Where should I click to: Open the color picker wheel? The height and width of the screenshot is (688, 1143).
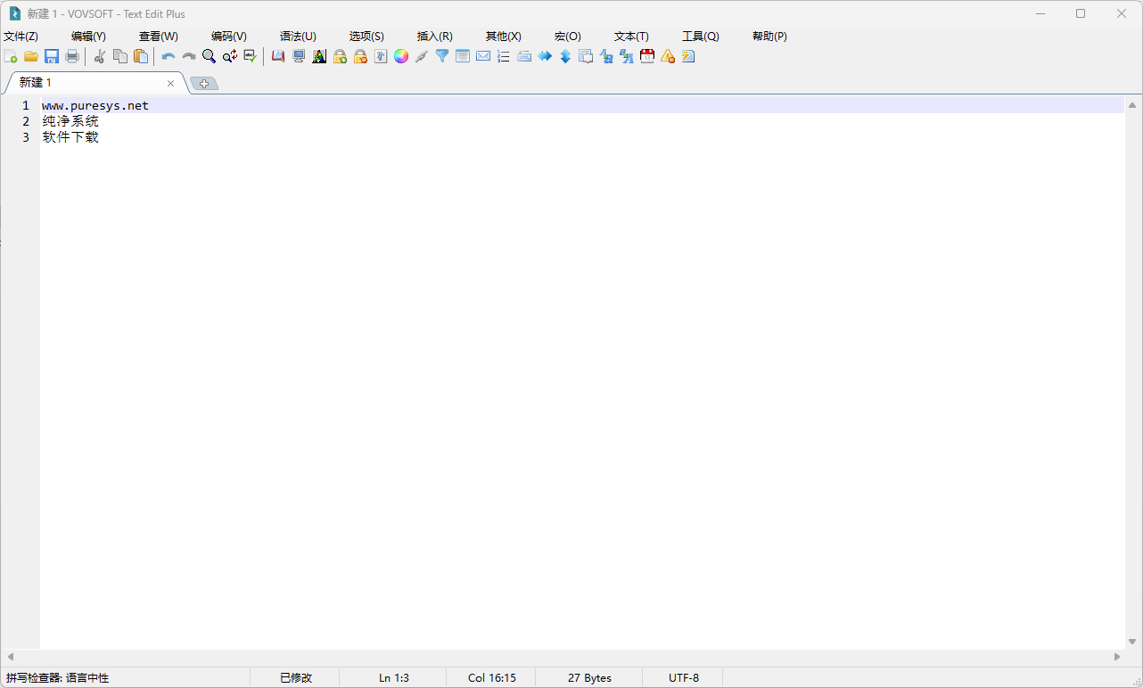(x=400, y=56)
